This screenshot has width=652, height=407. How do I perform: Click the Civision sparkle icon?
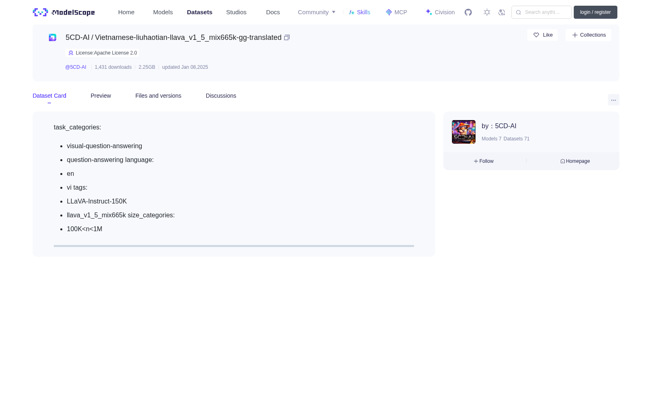coord(429,12)
